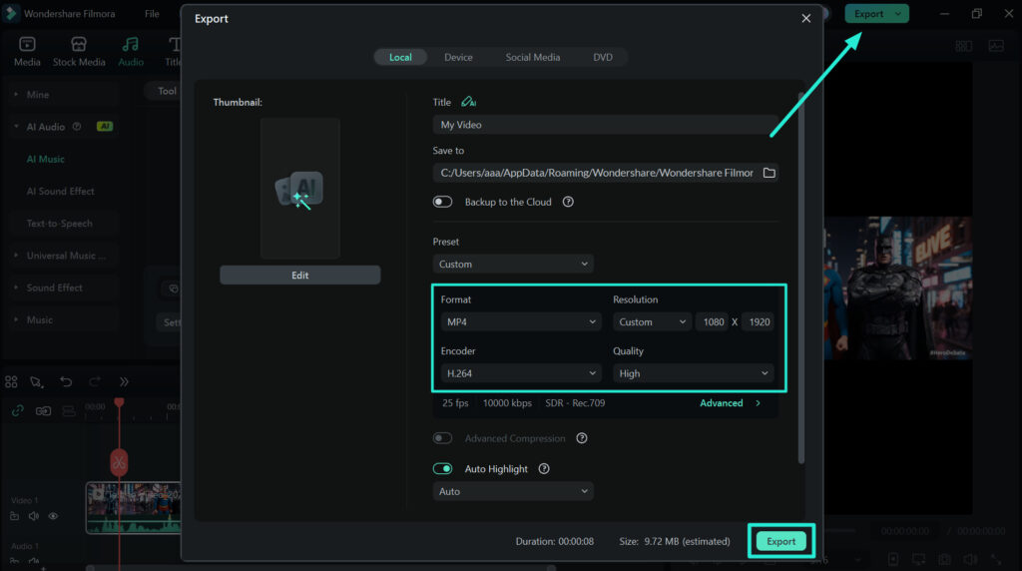
Task: Click the resolution width field 1080
Action: click(x=713, y=321)
